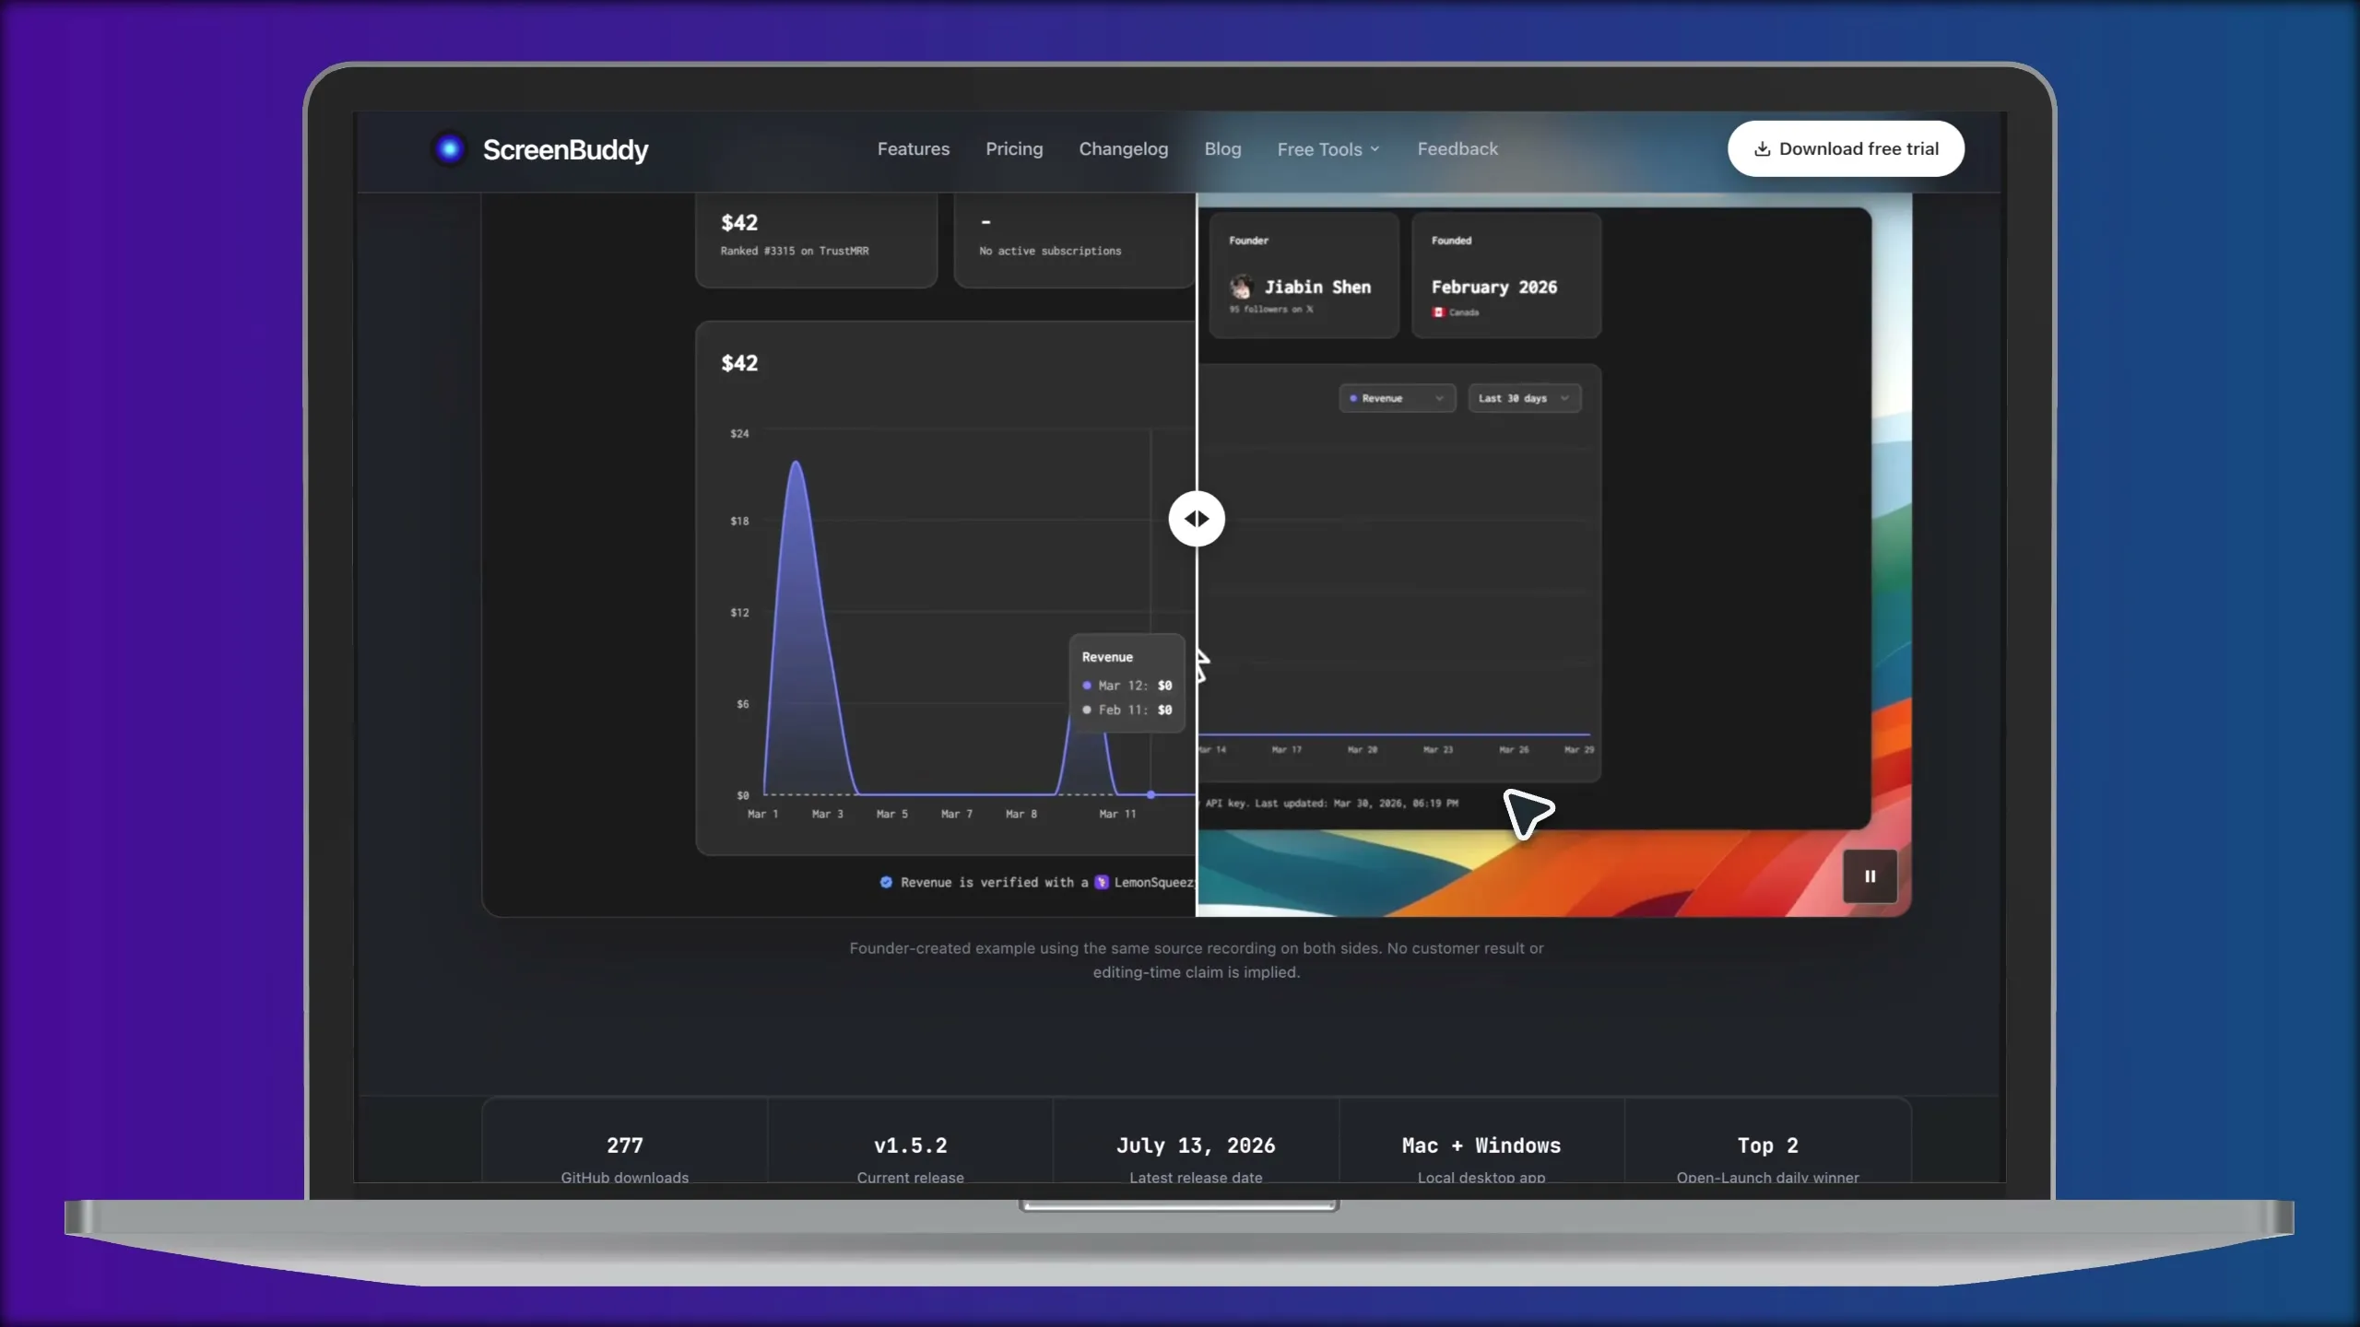Viewport: 2360px width, 1327px height.
Task: Click the Mar 20 x-axis label
Action: [1363, 750]
